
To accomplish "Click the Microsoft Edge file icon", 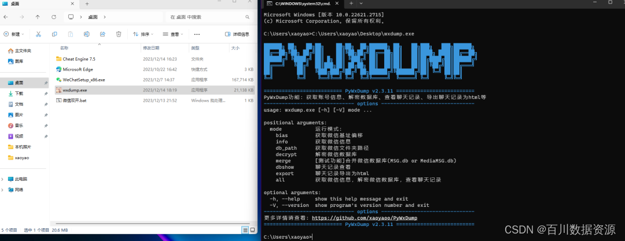I will [58, 69].
